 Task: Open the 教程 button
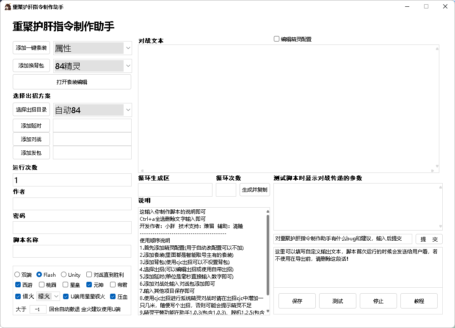point(419,301)
